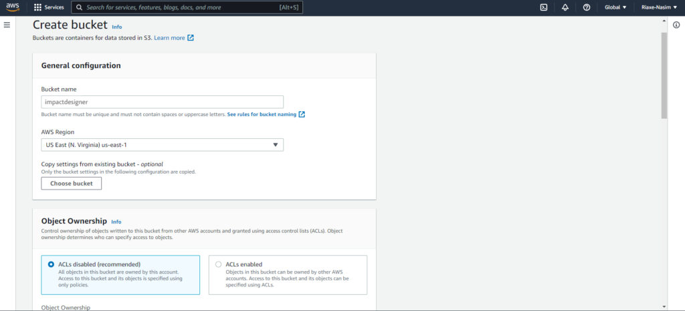Click the Learn more link

click(x=169, y=38)
